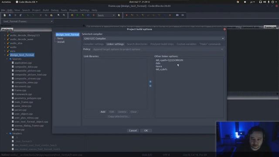Switch to Search directories tab
Screen dimensions: 279x157
click(137, 44)
